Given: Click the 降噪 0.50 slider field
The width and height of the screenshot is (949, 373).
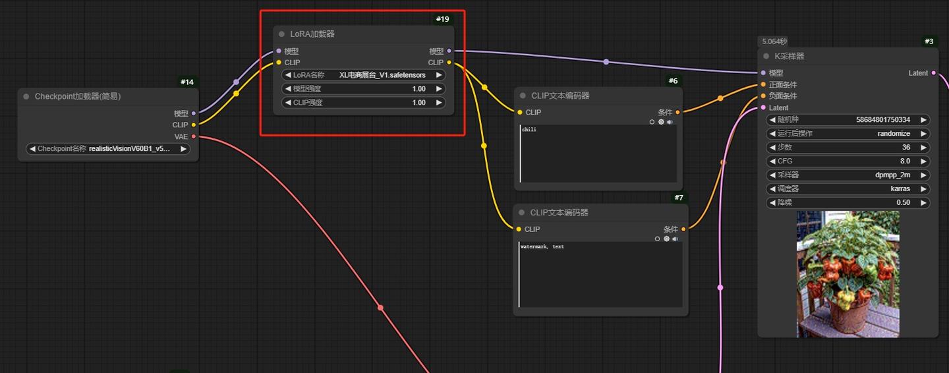Looking at the screenshot, I should click(x=848, y=203).
